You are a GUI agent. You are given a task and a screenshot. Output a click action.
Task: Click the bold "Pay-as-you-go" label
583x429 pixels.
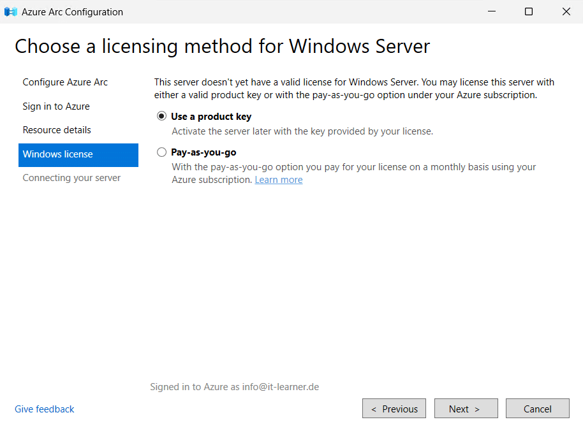(203, 152)
